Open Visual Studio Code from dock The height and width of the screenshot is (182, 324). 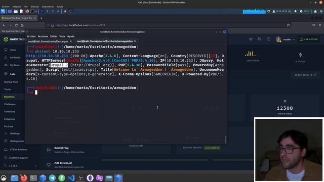(x=71, y=177)
